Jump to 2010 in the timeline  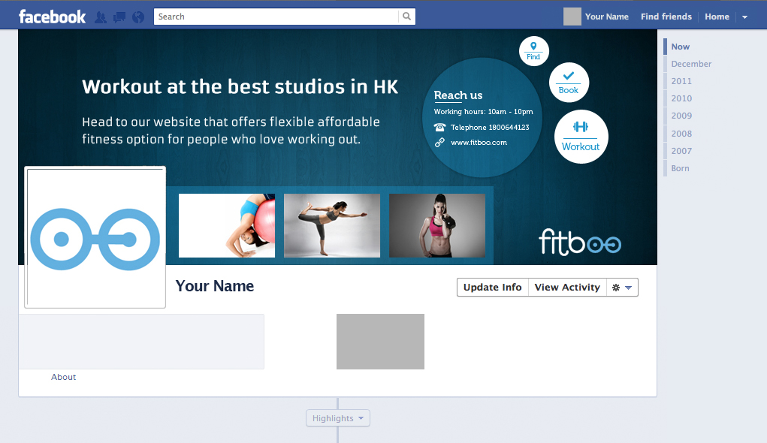[681, 98]
